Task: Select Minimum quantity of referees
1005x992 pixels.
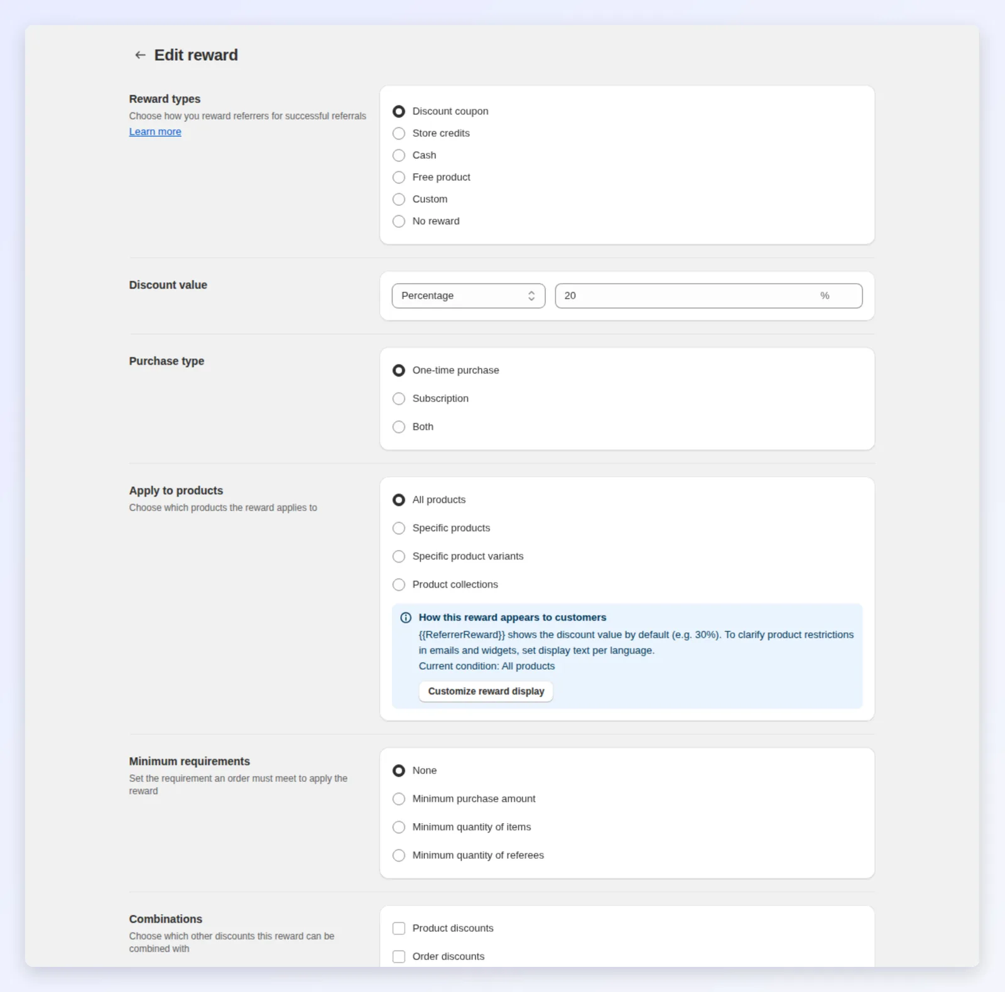Action: pyautogui.click(x=399, y=855)
